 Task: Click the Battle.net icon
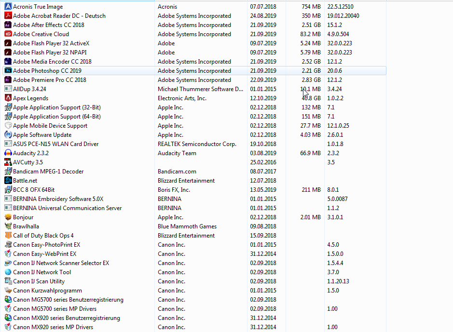tap(8, 181)
